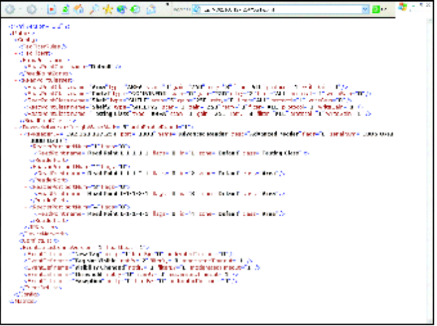Open the Media toolbar icon
This screenshot has width=437, height=326.
tap(122, 10)
